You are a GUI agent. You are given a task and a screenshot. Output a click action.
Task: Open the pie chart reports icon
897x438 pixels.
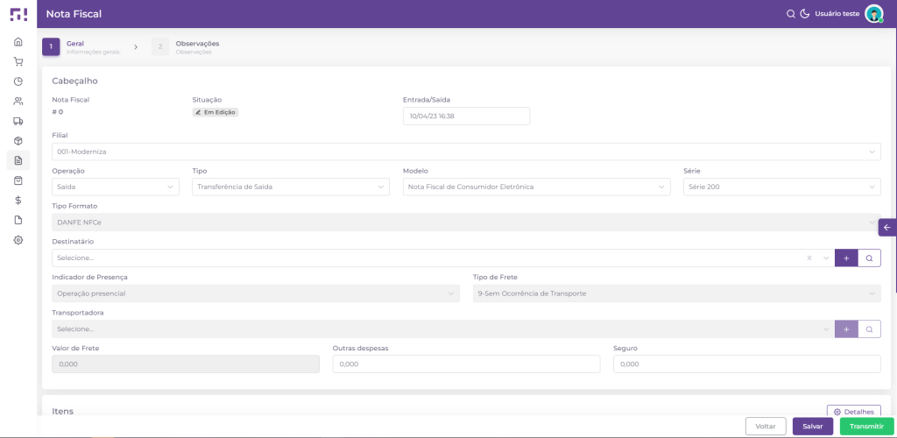pos(18,81)
